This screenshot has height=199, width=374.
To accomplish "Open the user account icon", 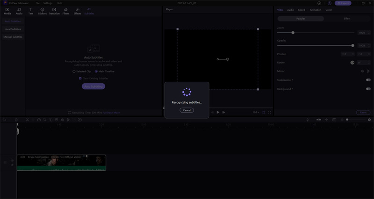I will [x=330, y=3].
